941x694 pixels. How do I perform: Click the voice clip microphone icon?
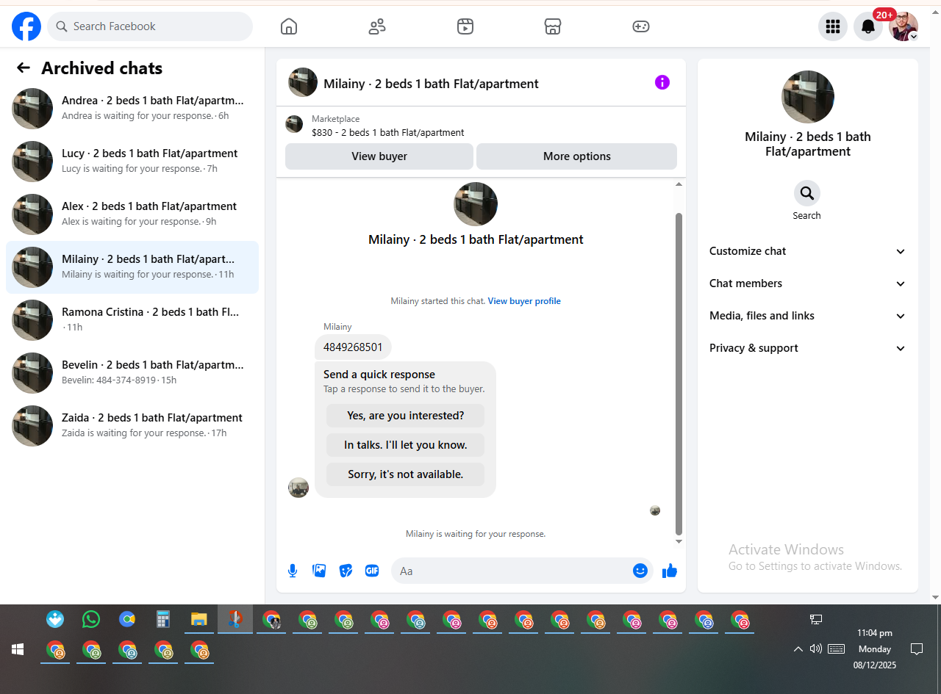pos(293,571)
